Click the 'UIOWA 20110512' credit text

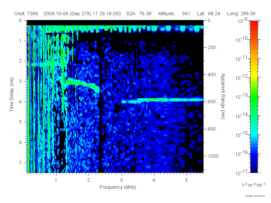click(x=255, y=196)
